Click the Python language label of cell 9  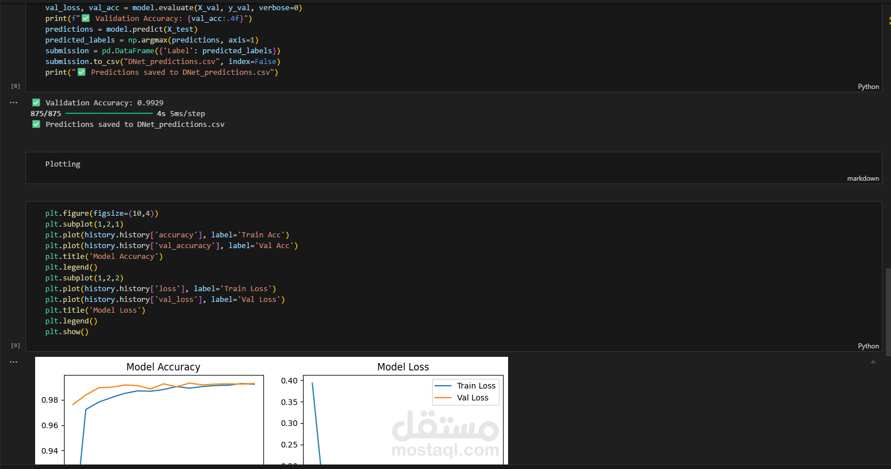868,346
